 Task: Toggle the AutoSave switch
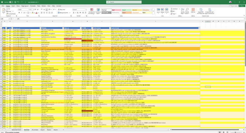(x=11, y=2)
